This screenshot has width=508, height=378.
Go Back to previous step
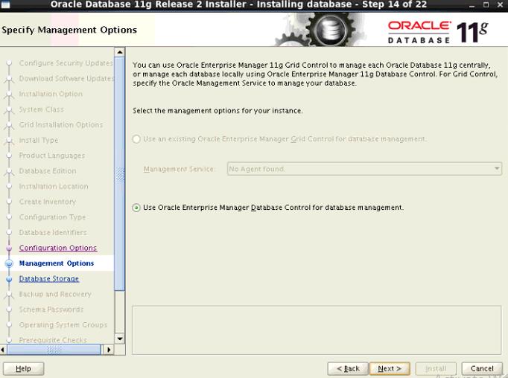[348, 368]
